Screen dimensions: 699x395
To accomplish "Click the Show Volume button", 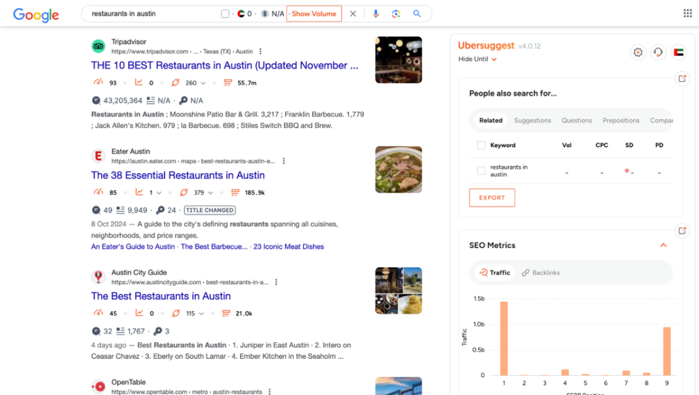I will (314, 14).
